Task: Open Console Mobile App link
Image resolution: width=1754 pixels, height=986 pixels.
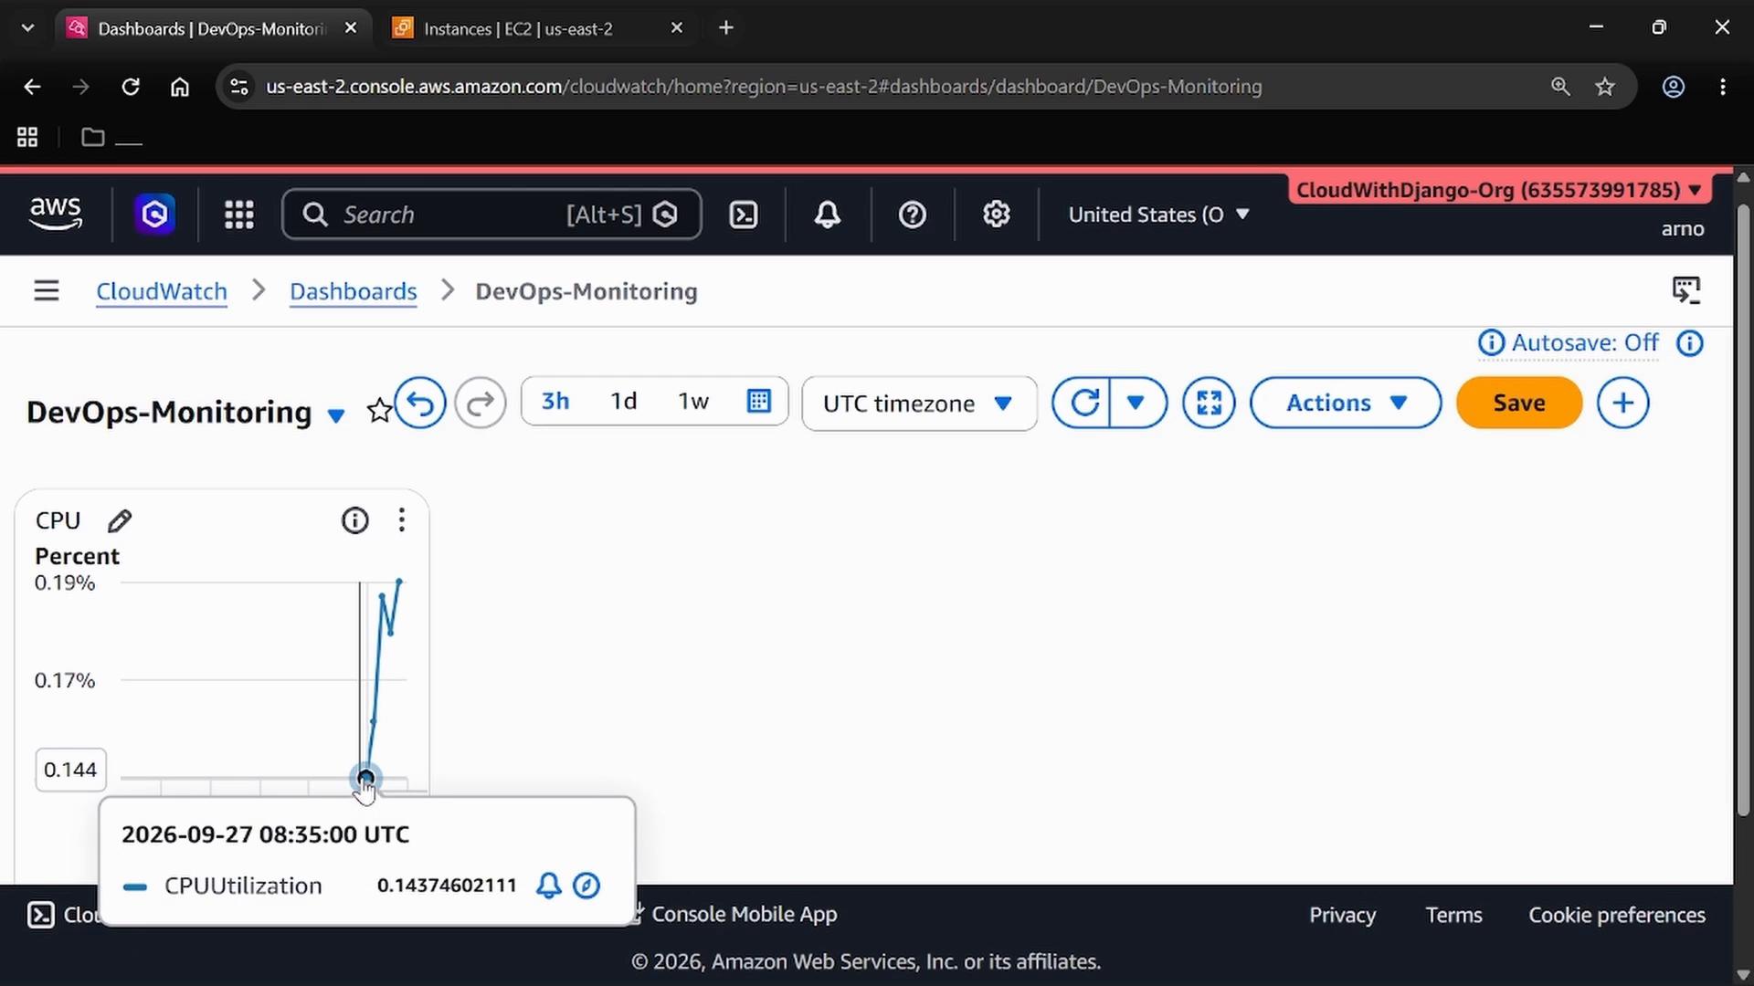Action: [x=744, y=914]
